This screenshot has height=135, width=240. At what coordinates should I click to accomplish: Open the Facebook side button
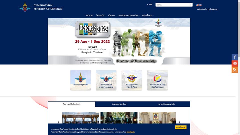tap(235, 57)
